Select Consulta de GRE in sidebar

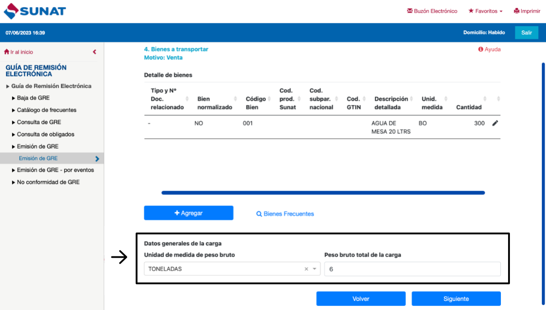pyautogui.click(x=39, y=122)
